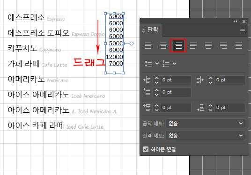Click the text box bottom-center handle
This screenshot has width=251, height=175.
[114, 73]
